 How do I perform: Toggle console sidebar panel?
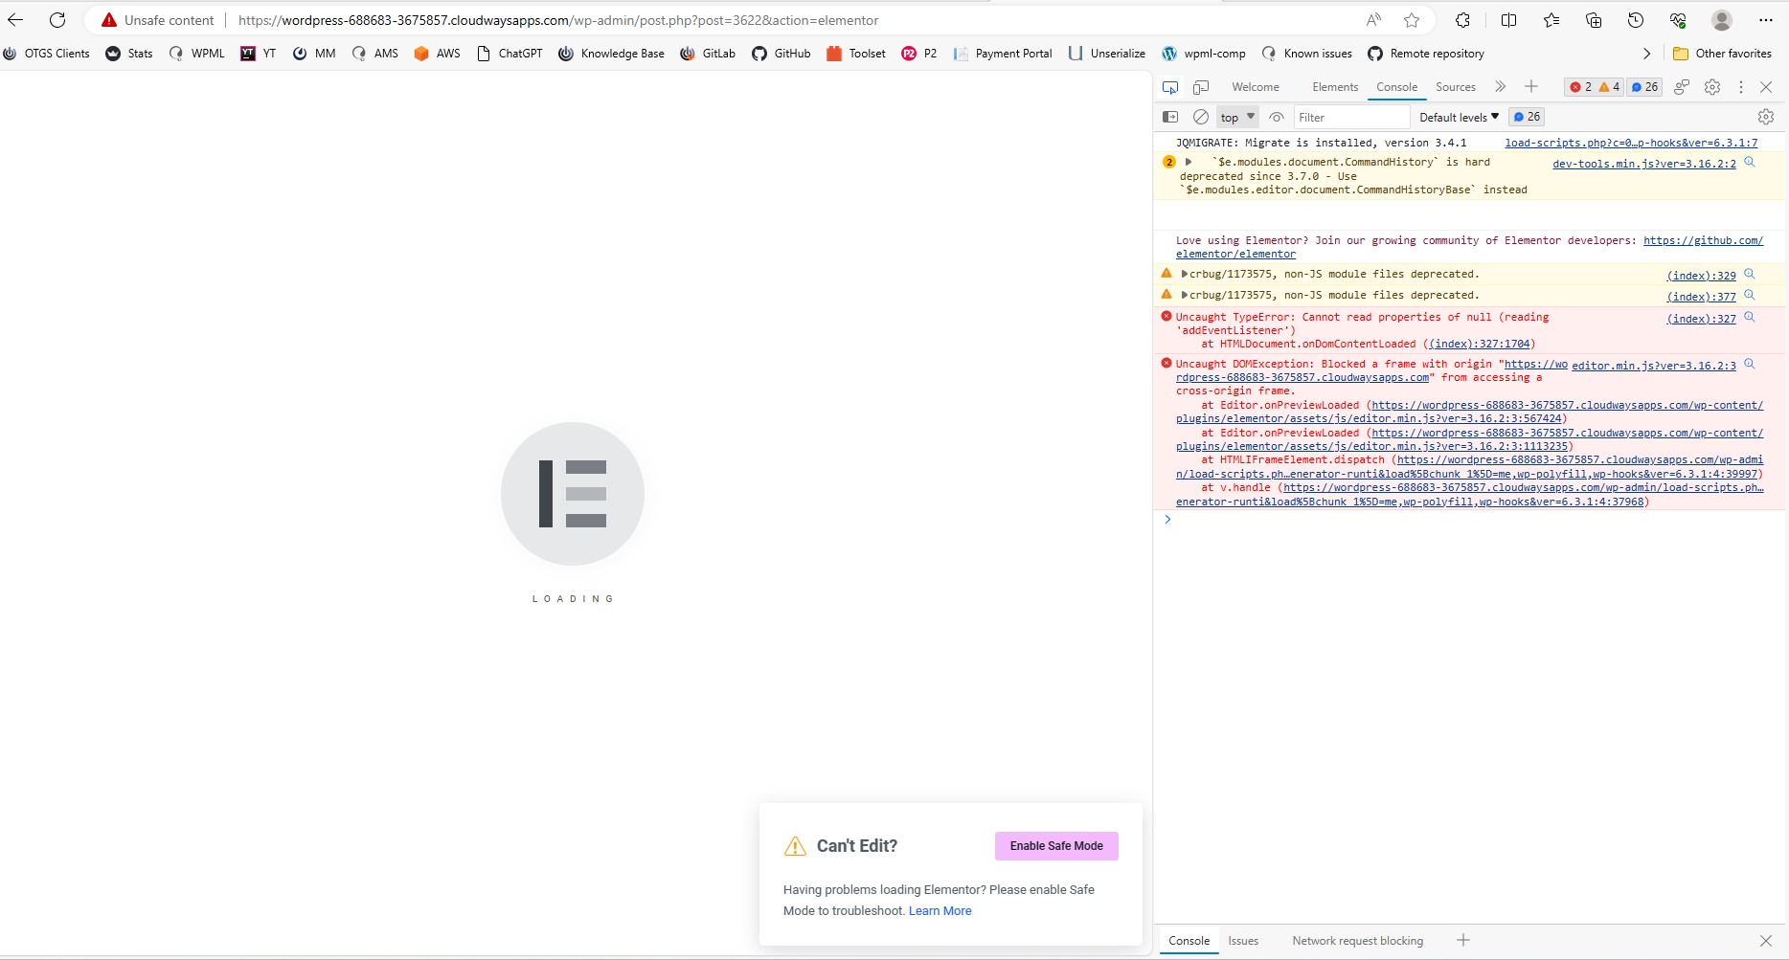1170,117
